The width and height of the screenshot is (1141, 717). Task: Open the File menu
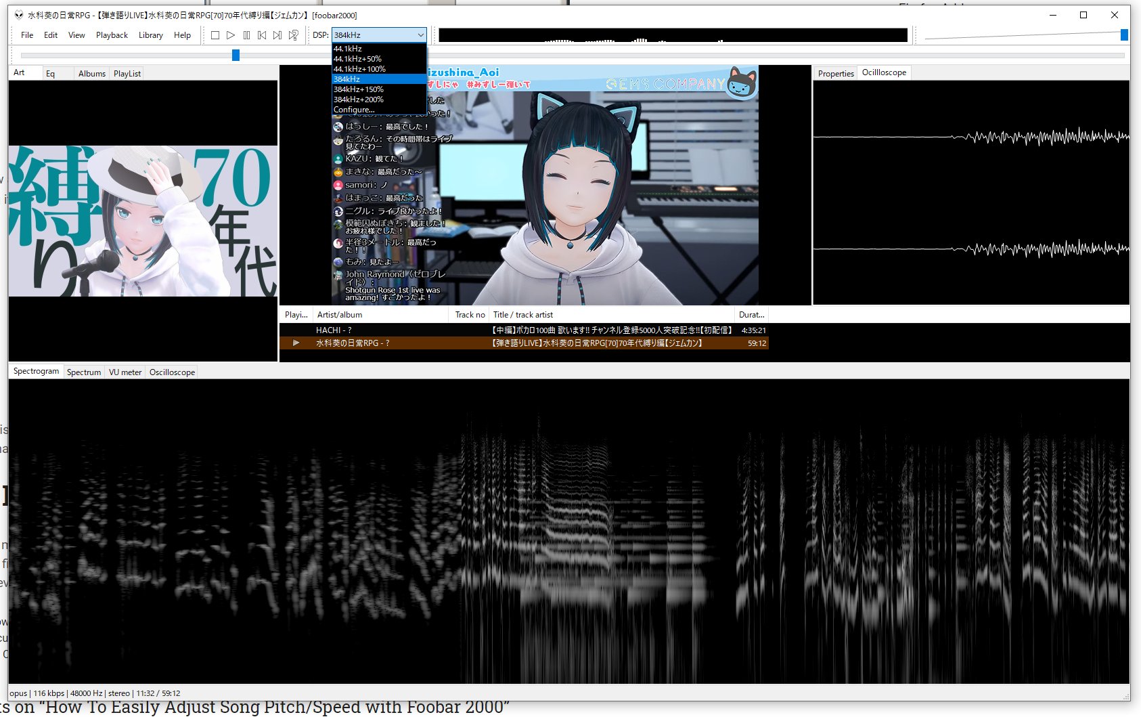point(27,35)
